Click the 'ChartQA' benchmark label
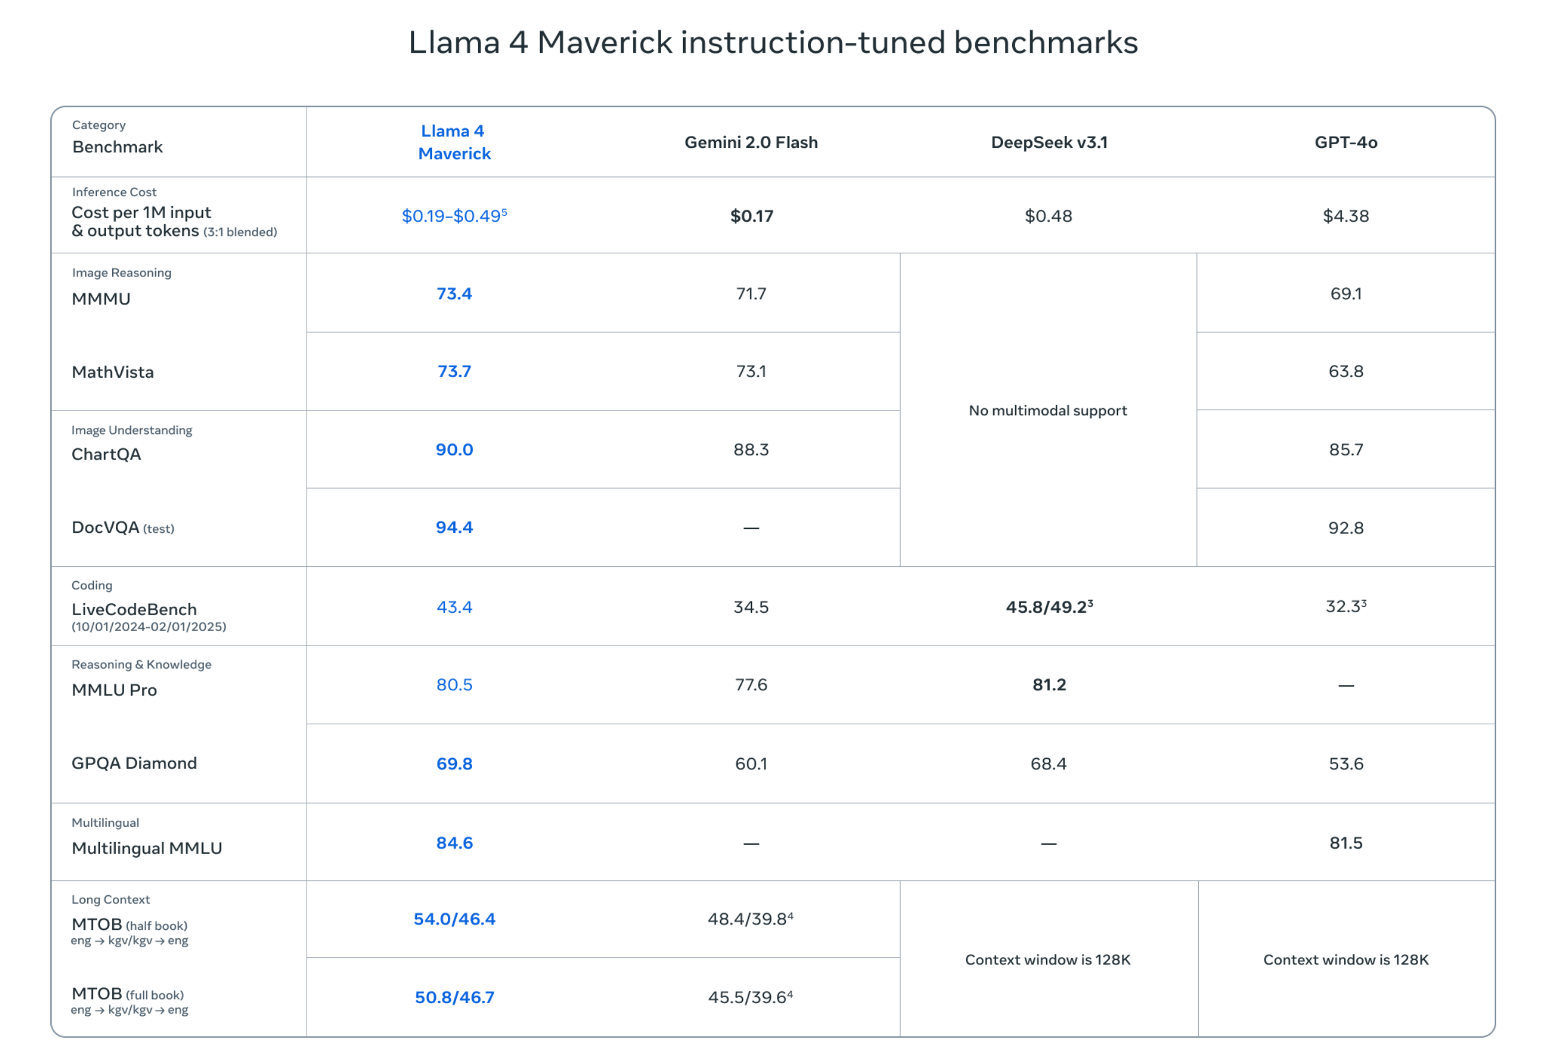The width and height of the screenshot is (1549, 1045). pos(106,454)
